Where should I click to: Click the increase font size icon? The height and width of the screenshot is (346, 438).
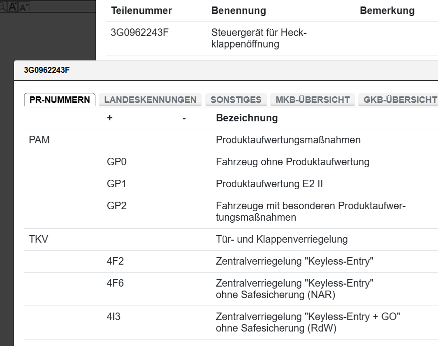[x=12, y=6]
